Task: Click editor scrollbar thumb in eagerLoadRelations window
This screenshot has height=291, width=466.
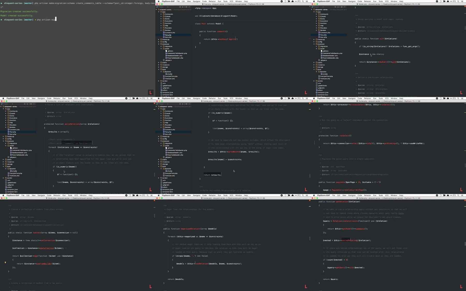Action: pyautogui.click(x=310, y=238)
